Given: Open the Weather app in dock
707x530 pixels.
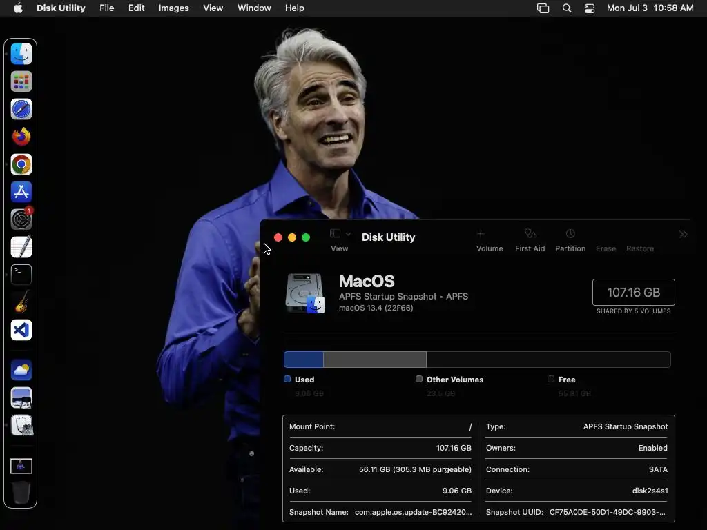Looking at the screenshot, I should pyautogui.click(x=21, y=371).
